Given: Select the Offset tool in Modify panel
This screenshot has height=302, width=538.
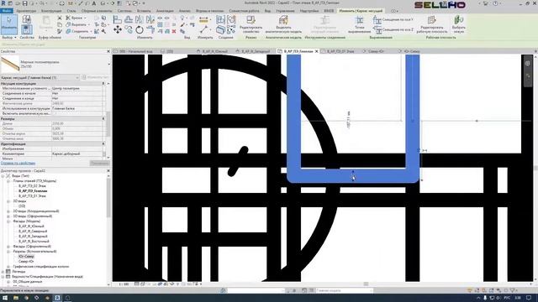Looking at the screenshot, I should pos(129,20).
